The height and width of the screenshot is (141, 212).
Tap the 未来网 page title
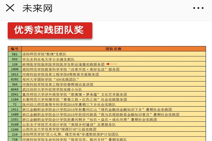click(x=37, y=8)
